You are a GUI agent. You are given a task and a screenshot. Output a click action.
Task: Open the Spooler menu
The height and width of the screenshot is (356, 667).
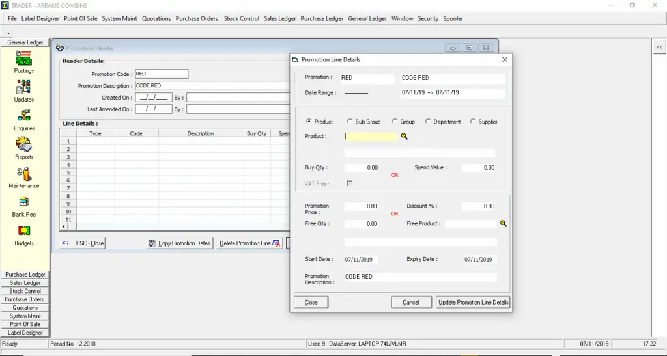[453, 19]
